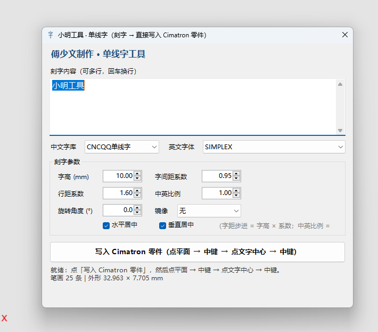The height and width of the screenshot is (332, 378).
Task: Click the selected text 小明工具
Action: pos(68,85)
